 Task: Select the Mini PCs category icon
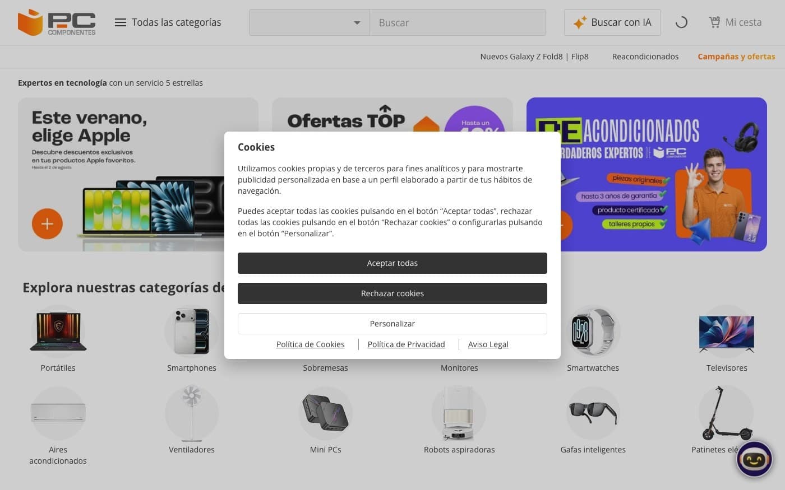coord(325,413)
